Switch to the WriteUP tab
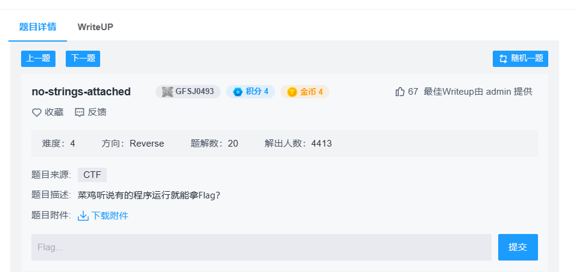Viewport: 576px width, 272px height. click(95, 27)
